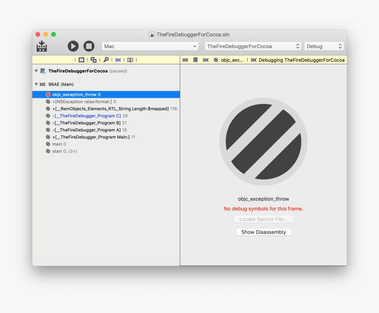Open the book view icon in the stack toolbar
The image size is (379, 313).
point(130,60)
